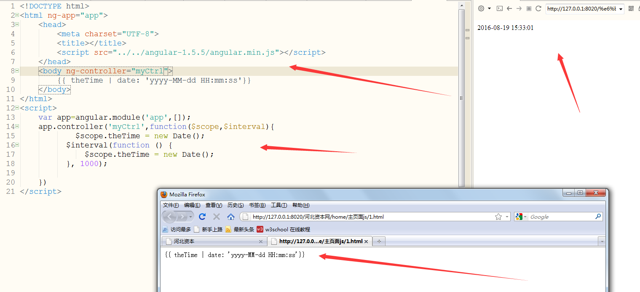The image size is (640, 292).
Task: Click the ng-controller="myCtrl" attribute on line 8
Action: click(117, 71)
